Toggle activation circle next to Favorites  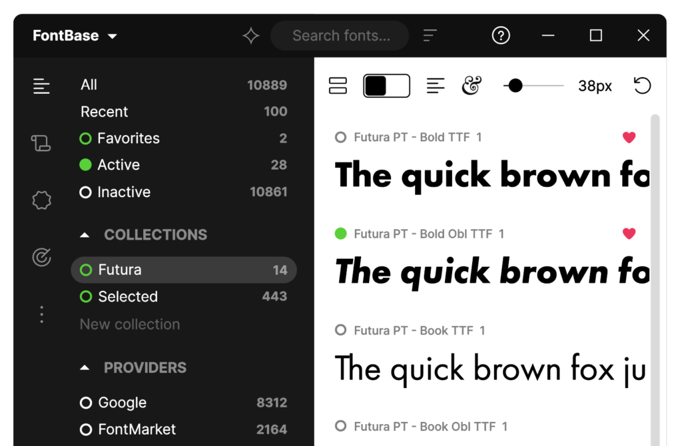click(86, 138)
